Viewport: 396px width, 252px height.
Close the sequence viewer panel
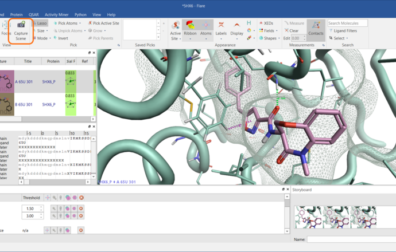(x=94, y=127)
